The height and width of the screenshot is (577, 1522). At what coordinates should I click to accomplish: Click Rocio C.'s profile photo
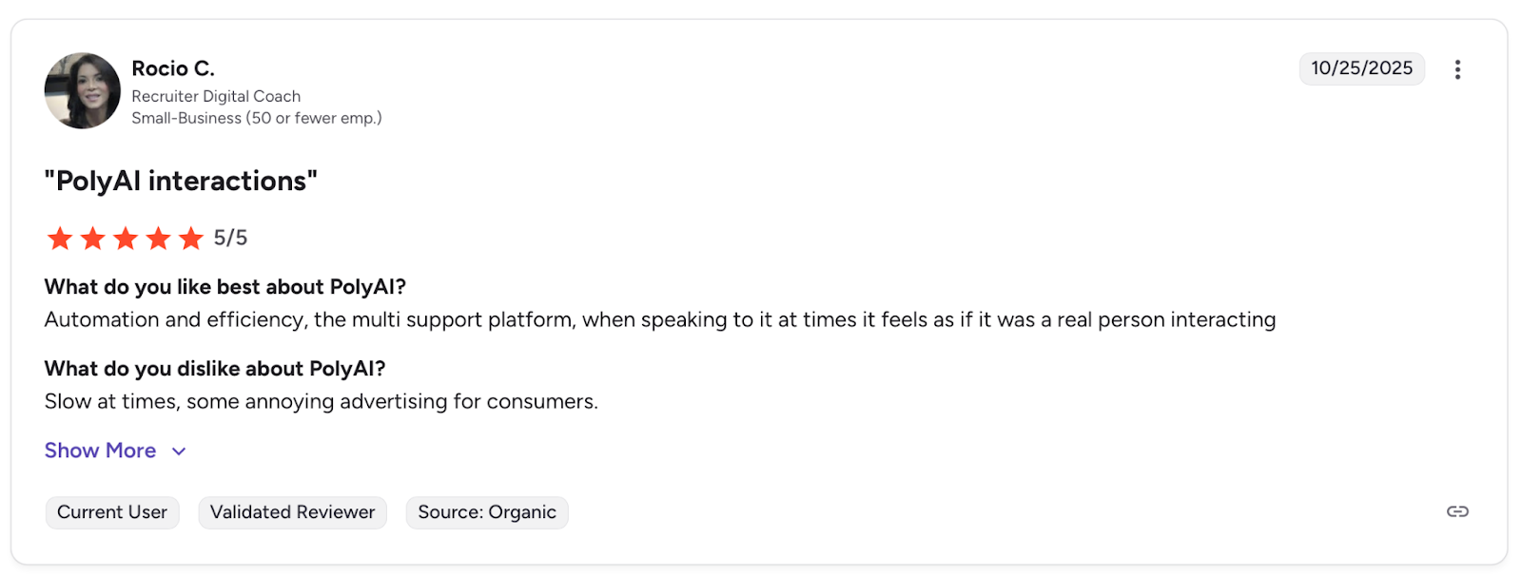(x=83, y=91)
